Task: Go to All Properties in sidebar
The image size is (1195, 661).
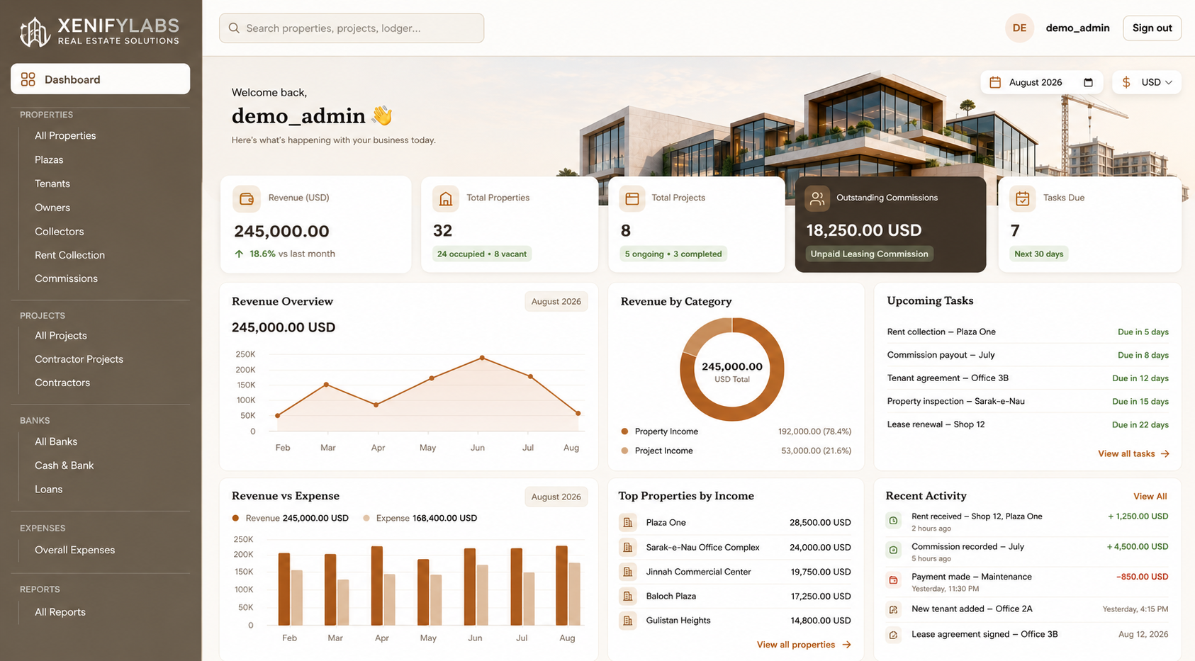Action: click(65, 135)
